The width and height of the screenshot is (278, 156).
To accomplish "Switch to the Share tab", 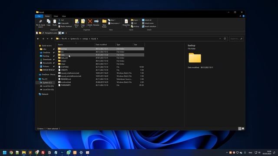I will point(56,16).
